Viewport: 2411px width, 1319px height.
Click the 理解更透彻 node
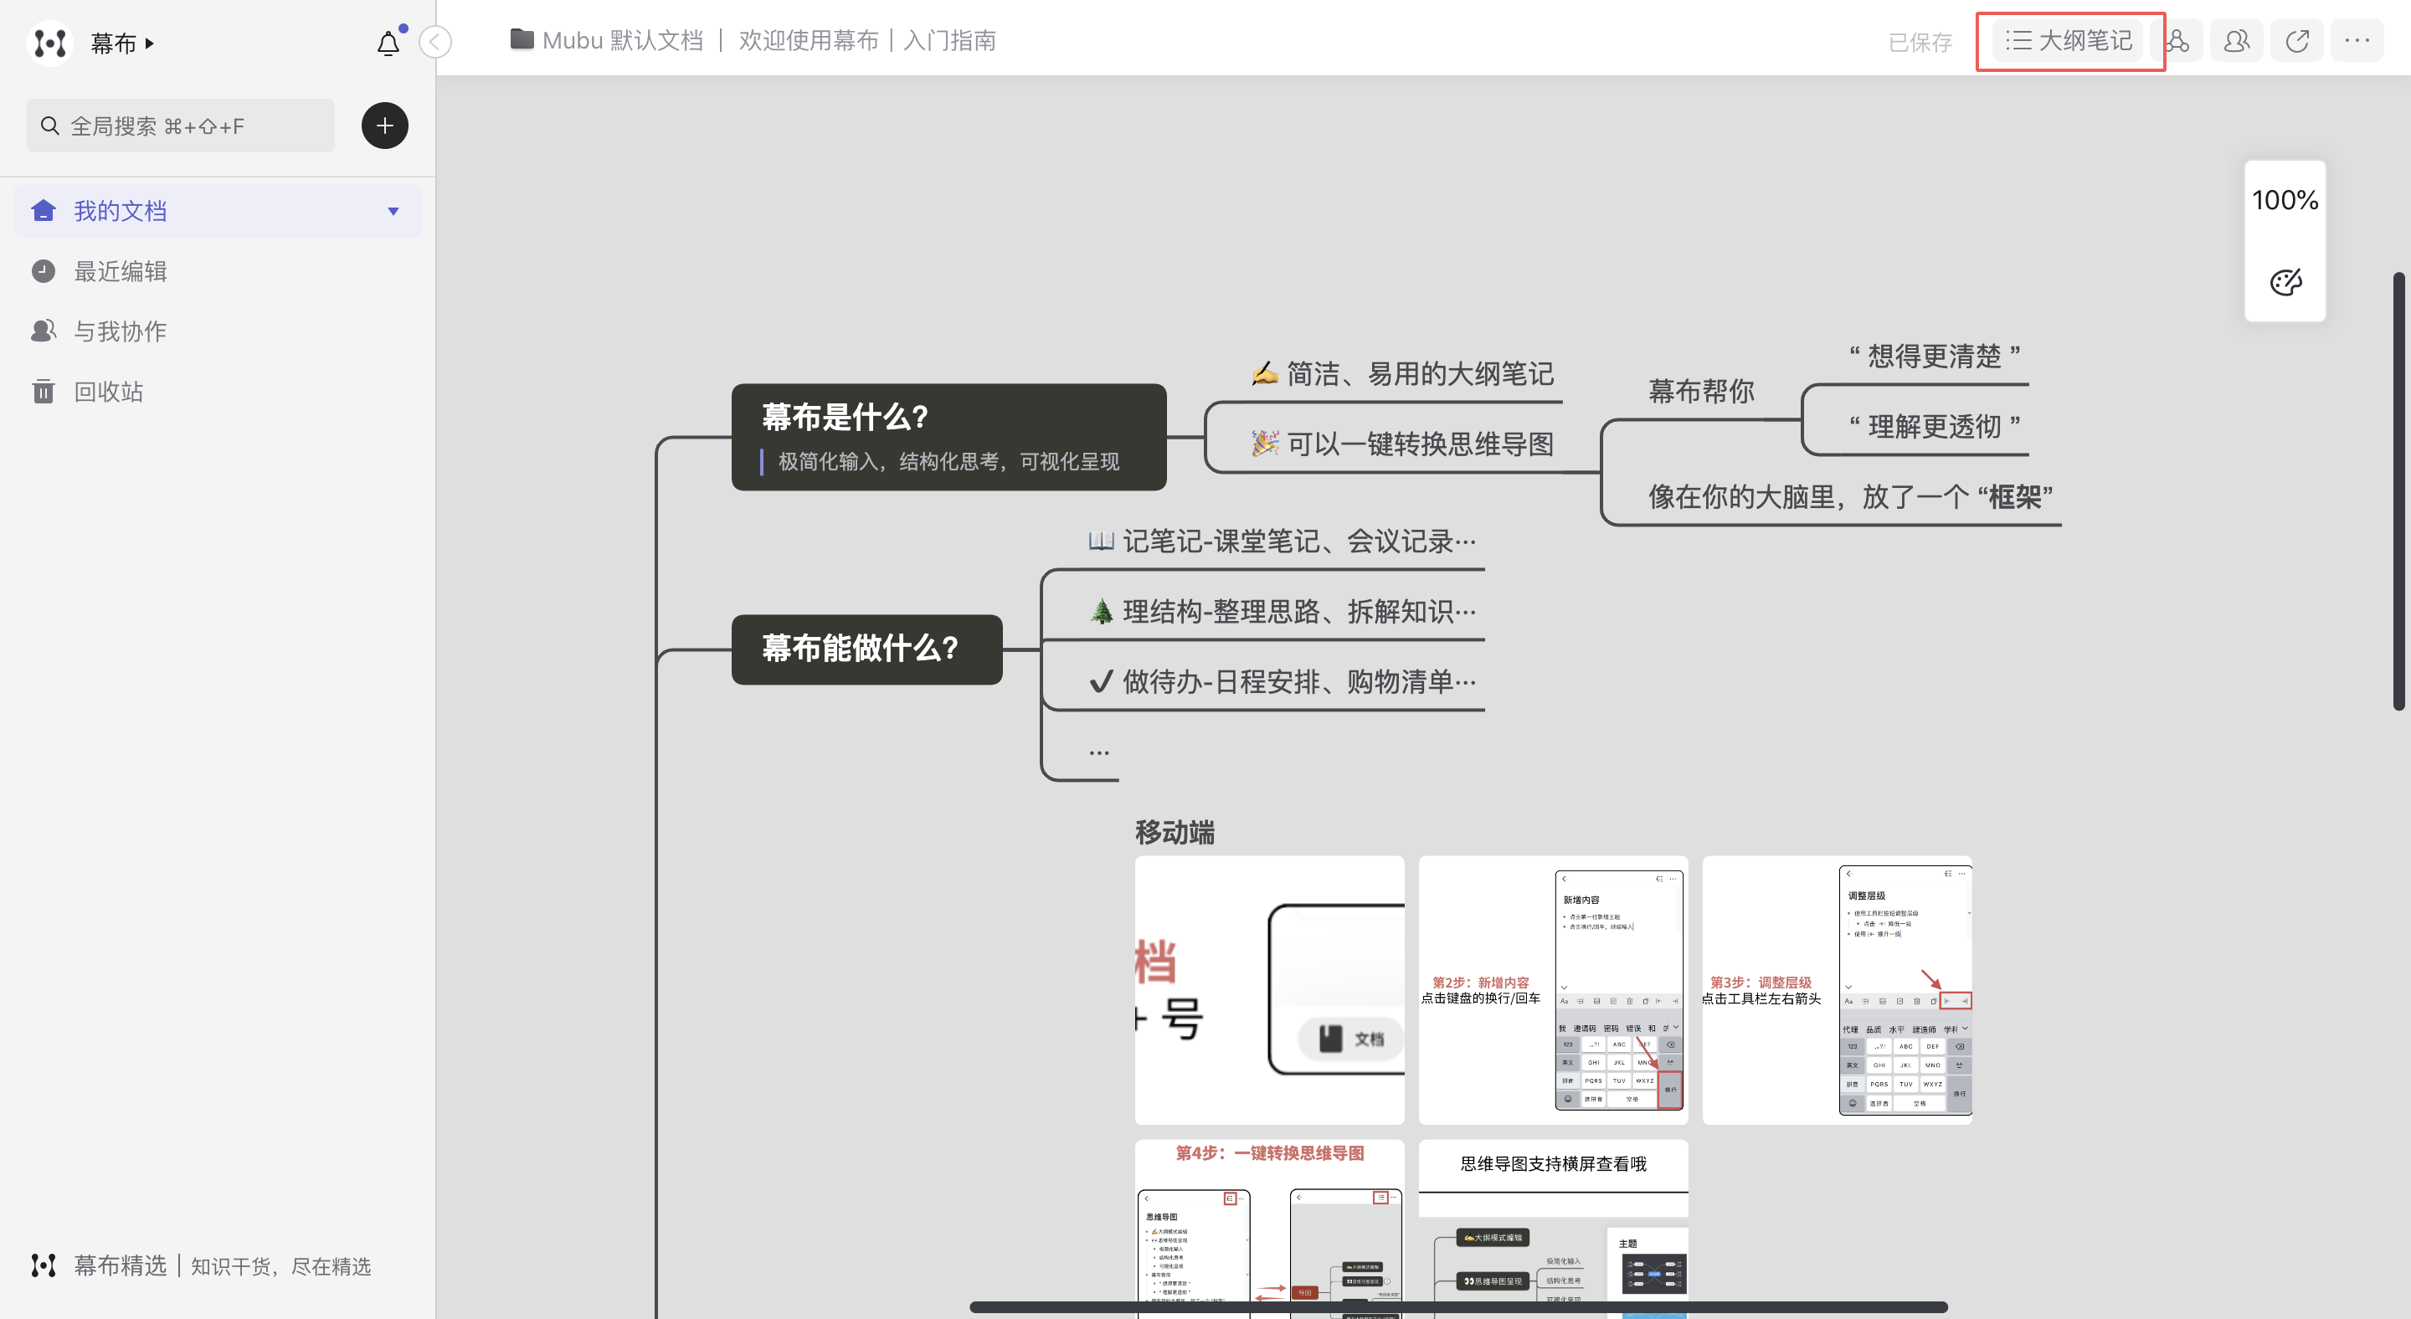pyautogui.click(x=1935, y=427)
